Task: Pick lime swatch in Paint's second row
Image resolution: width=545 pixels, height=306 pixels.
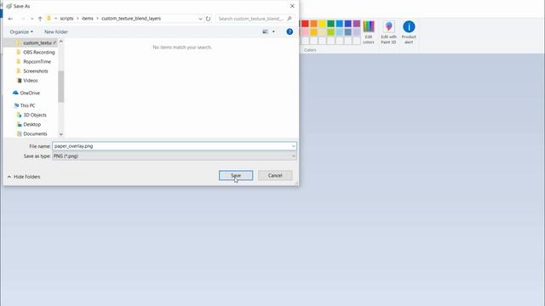Action: point(330,32)
